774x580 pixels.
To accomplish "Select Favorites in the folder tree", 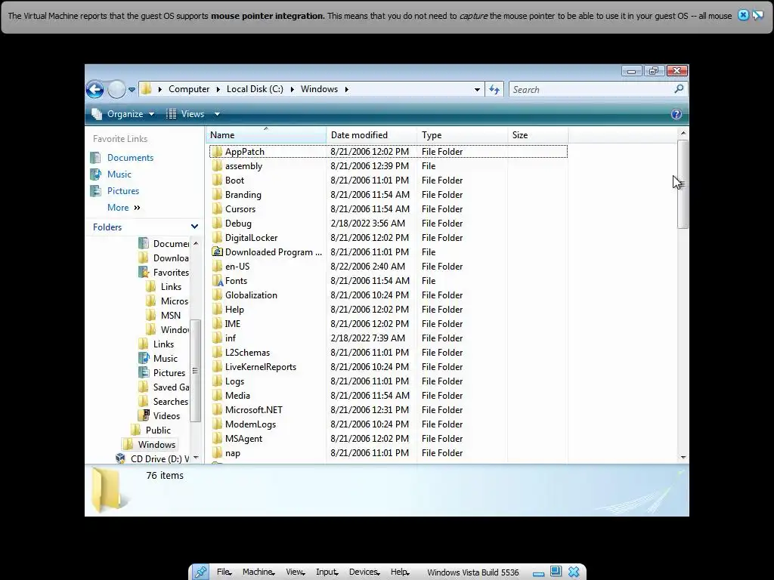I will (171, 272).
